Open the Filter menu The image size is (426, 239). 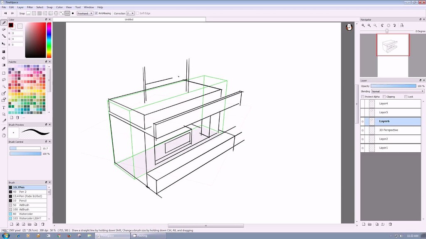click(30, 7)
